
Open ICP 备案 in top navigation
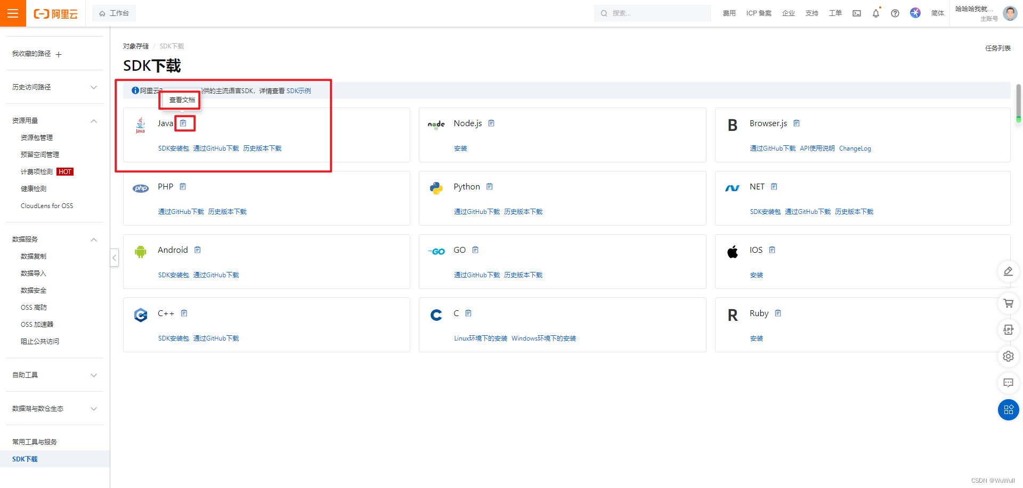(759, 13)
